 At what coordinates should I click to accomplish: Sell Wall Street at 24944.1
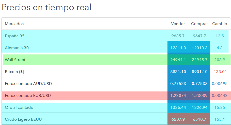click(178, 60)
